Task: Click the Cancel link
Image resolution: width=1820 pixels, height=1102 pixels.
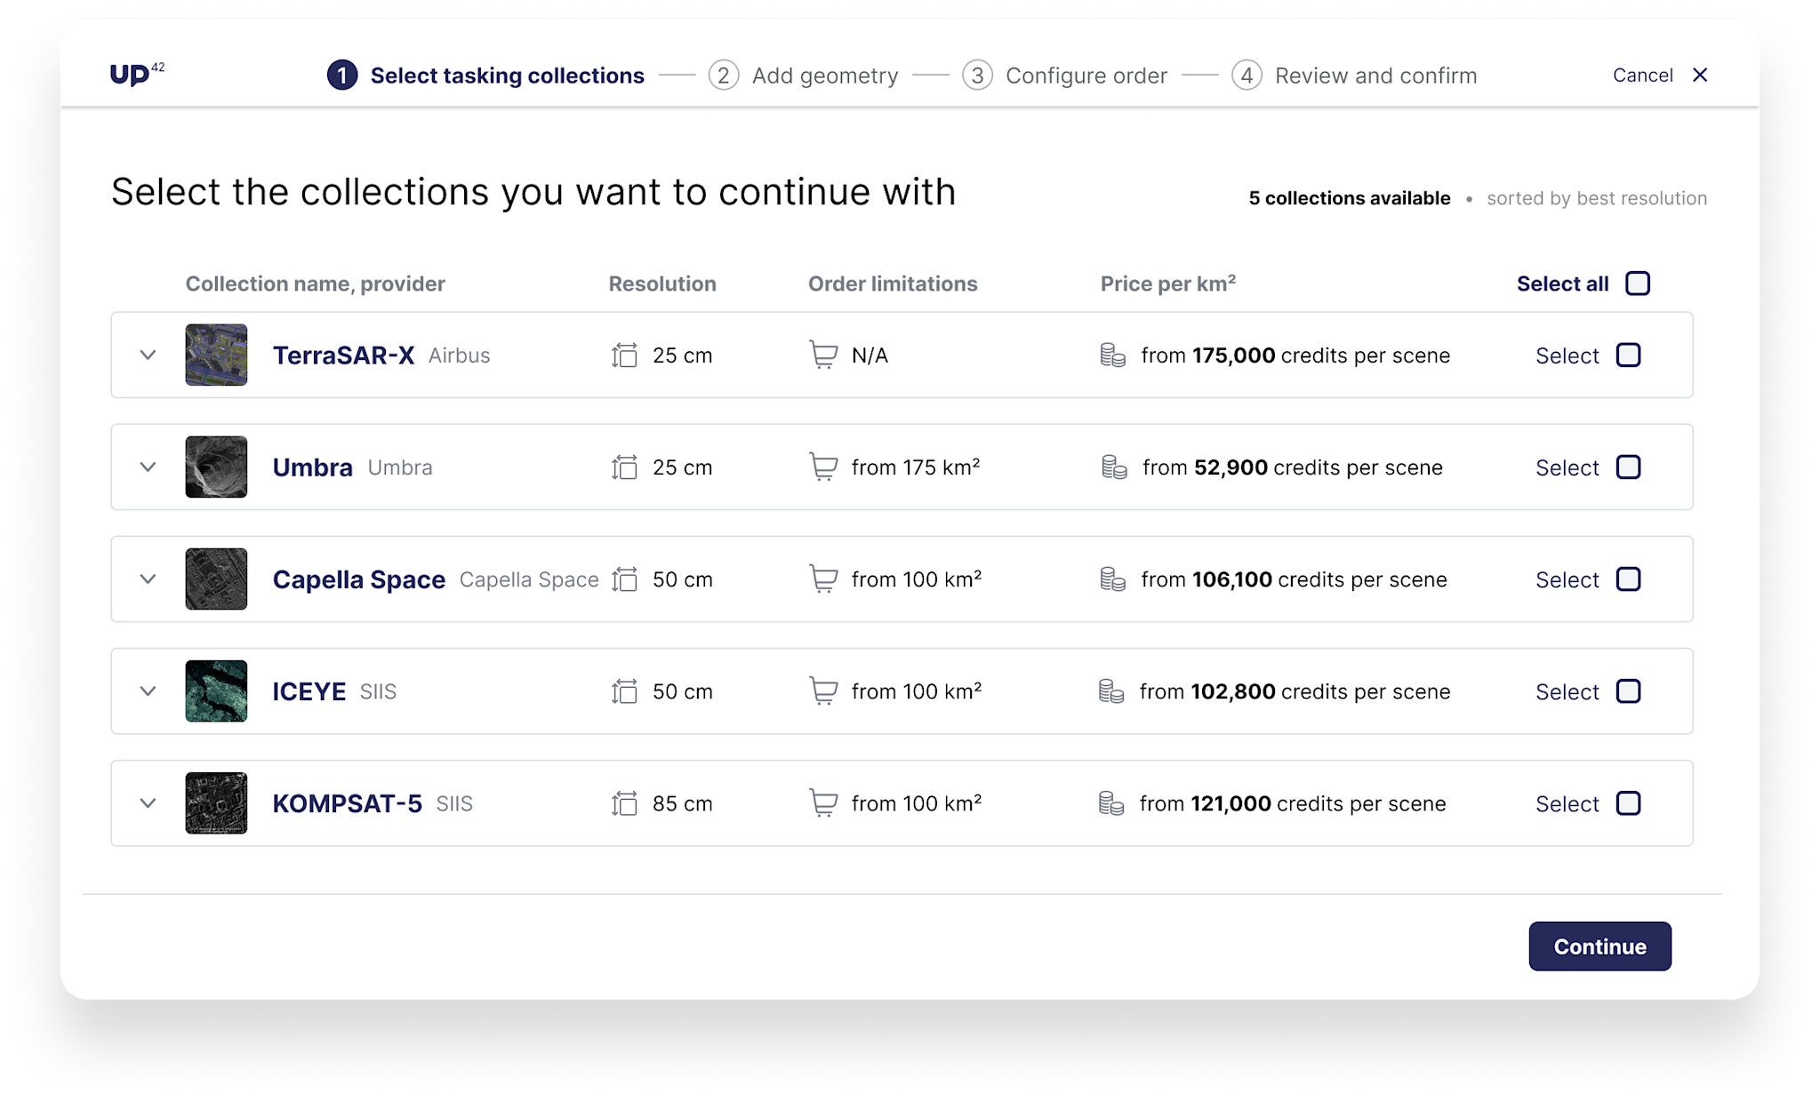Action: tap(1642, 76)
